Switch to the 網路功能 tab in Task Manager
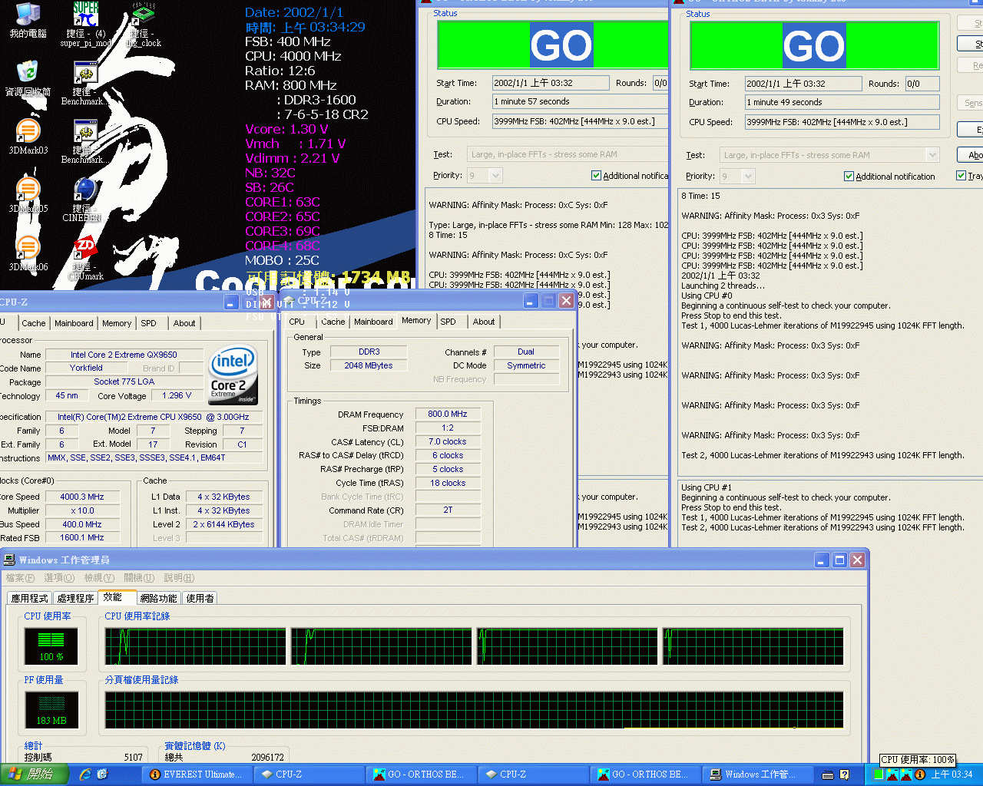983x786 pixels. coord(158,598)
